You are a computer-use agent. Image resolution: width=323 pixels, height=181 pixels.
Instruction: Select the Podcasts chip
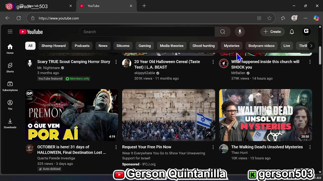pos(82,46)
